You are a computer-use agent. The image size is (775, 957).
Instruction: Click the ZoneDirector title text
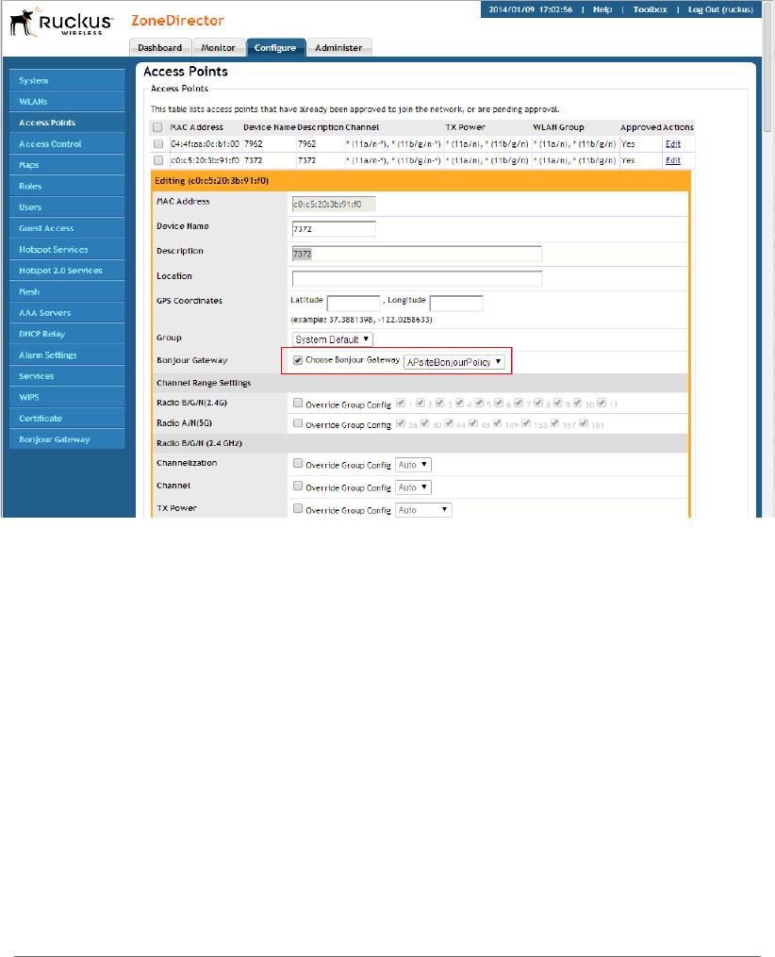point(177,21)
